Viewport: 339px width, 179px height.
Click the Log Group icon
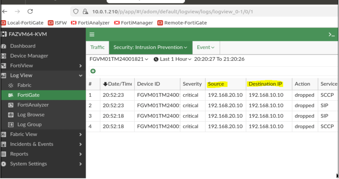click(11, 125)
